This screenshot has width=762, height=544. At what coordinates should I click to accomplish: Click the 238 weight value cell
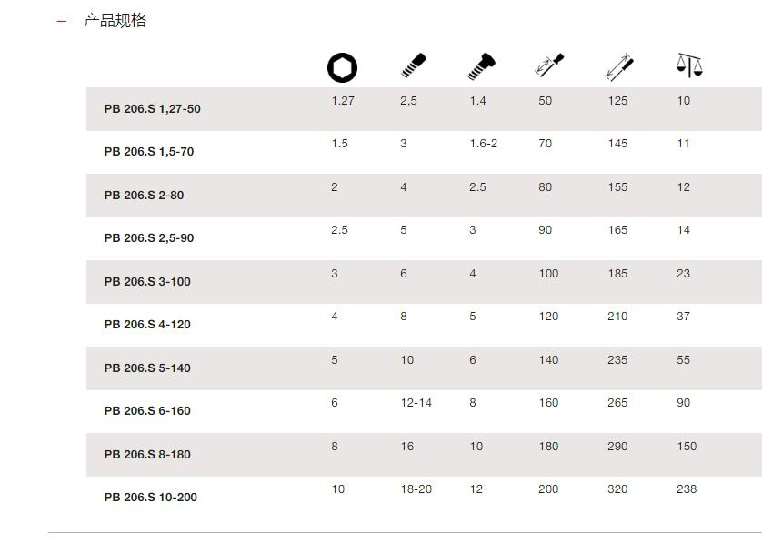(x=687, y=489)
